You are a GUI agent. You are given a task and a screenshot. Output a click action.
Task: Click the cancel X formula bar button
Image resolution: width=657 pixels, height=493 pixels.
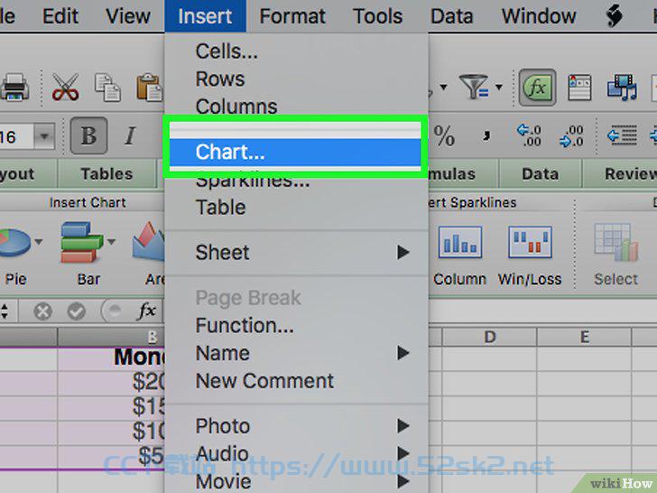[x=42, y=312]
